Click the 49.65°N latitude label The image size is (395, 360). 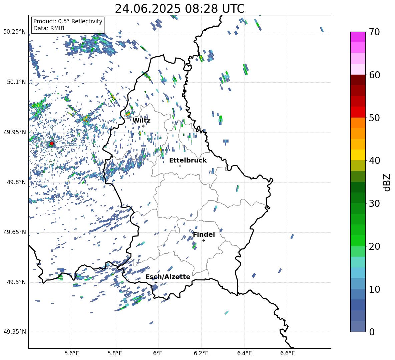15,232
